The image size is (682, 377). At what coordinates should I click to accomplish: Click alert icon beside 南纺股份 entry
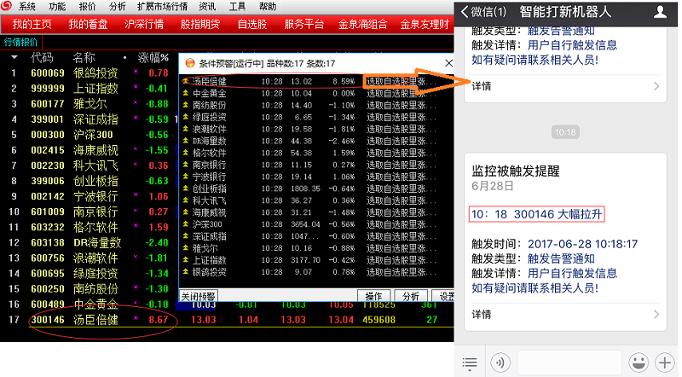[x=186, y=106]
